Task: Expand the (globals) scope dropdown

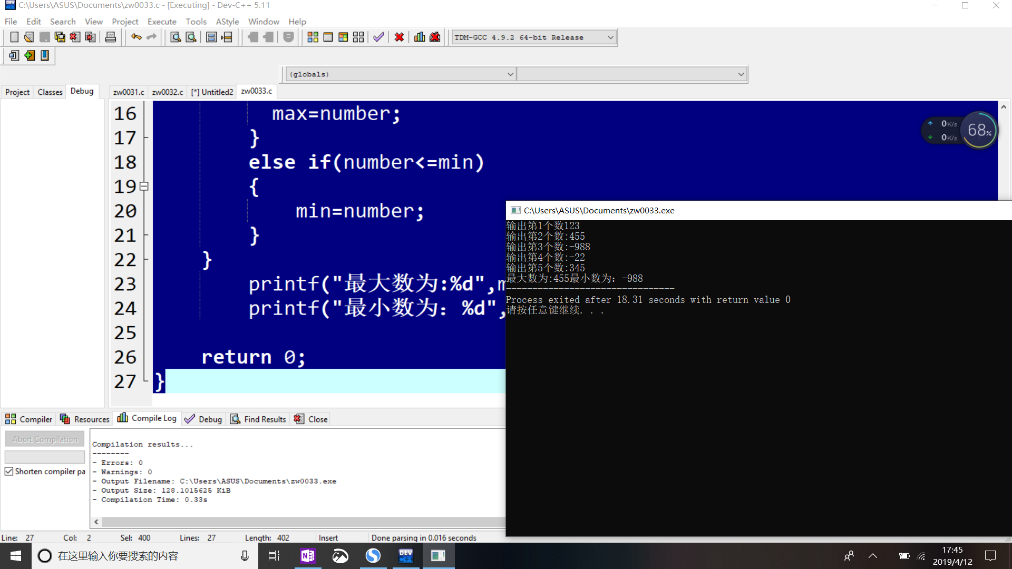Action: 510,74
